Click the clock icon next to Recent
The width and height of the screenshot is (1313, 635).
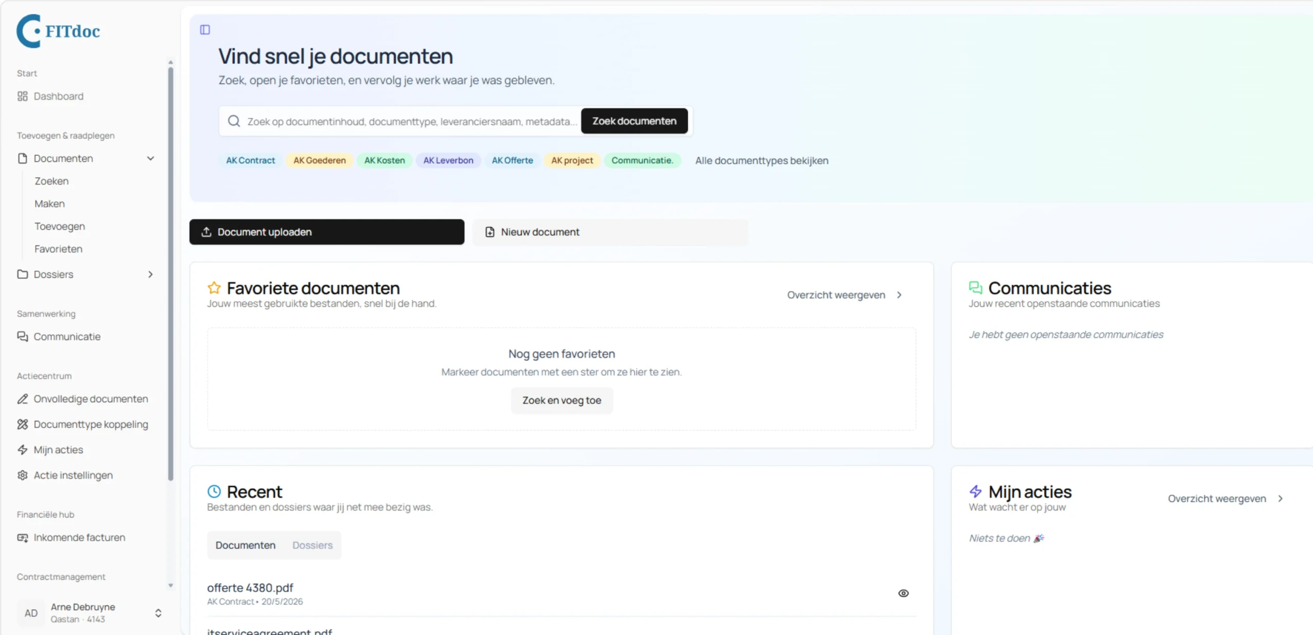click(x=214, y=491)
